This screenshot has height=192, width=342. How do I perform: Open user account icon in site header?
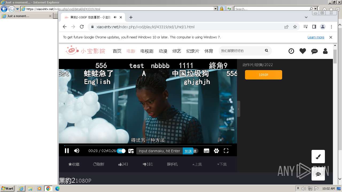point(325,51)
